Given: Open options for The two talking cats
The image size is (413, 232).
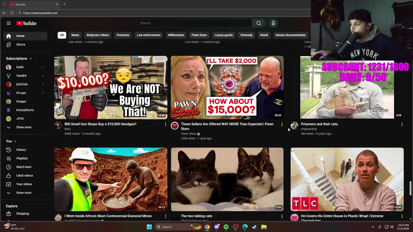Looking at the screenshot, I should (x=282, y=216).
